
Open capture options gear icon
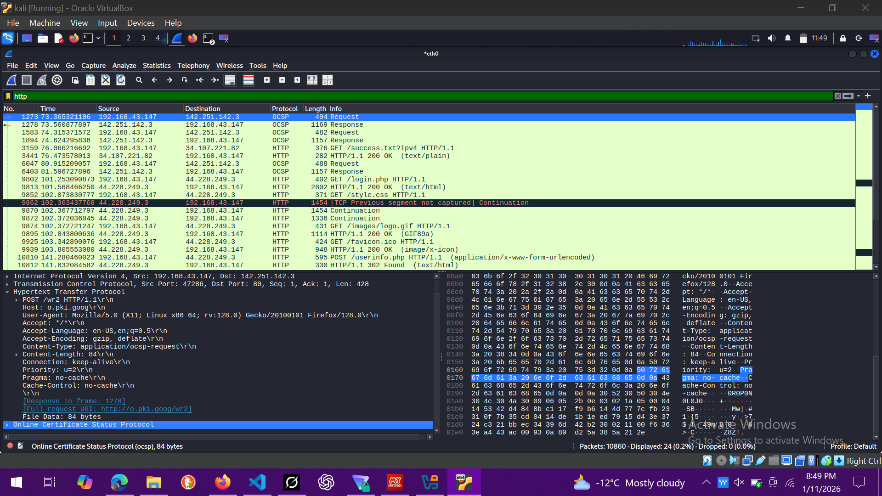[57, 80]
